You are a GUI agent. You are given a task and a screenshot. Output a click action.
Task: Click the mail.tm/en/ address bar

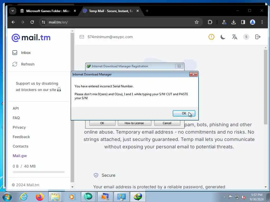(120, 22)
